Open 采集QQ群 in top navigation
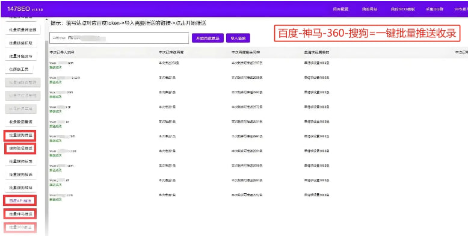This screenshot has width=468, height=236. 434,9
